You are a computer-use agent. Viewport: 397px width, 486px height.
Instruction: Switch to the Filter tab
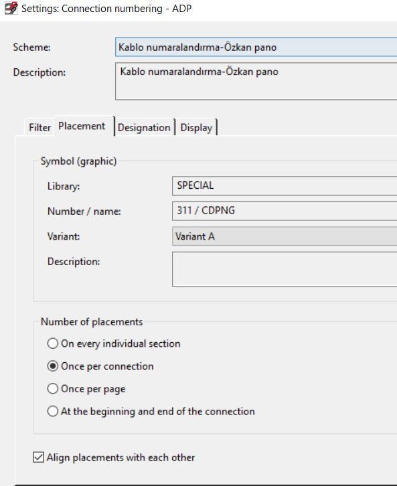click(39, 127)
